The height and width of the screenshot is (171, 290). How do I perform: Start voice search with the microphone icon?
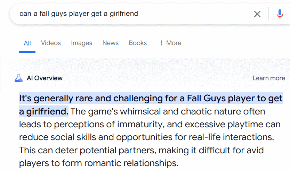pyautogui.click(x=280, y=14)
